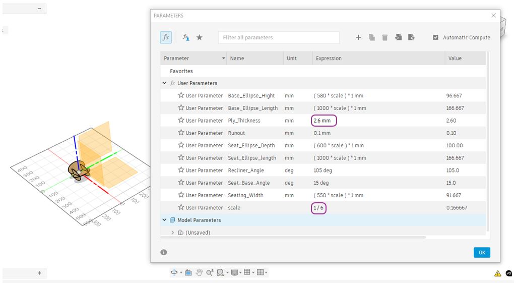This screenshot has height=283, width=516.
Task: Favorite the Seat_Ellipse_length parameter star
Action: [181, 157]
